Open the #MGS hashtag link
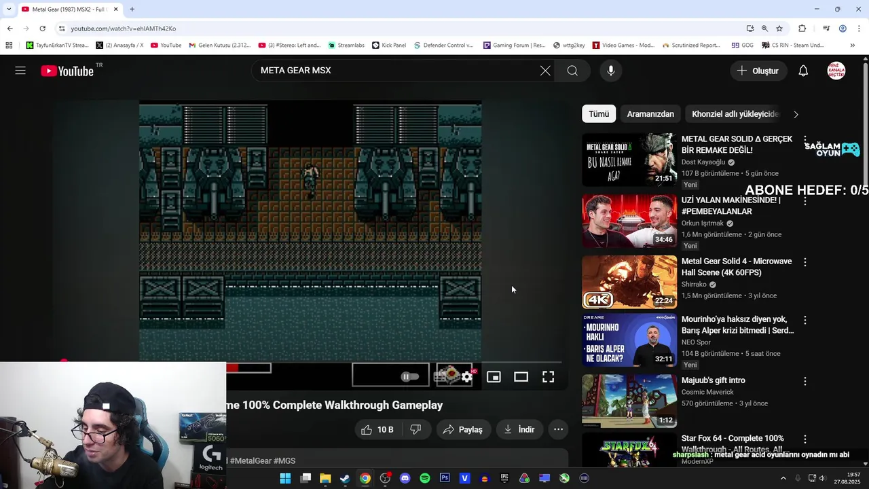Screen dimensions: 869x489 pos(284,460)
